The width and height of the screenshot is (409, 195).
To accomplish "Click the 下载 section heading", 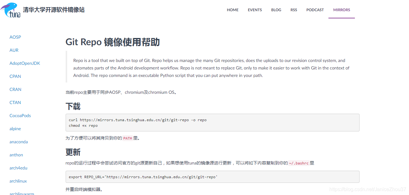I will pos(73,107).
